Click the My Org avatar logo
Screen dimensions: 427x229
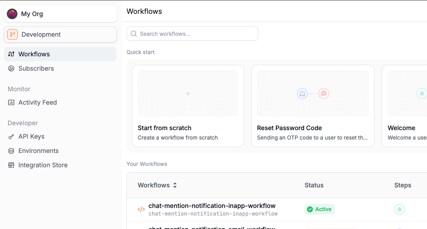coord(12,14)
